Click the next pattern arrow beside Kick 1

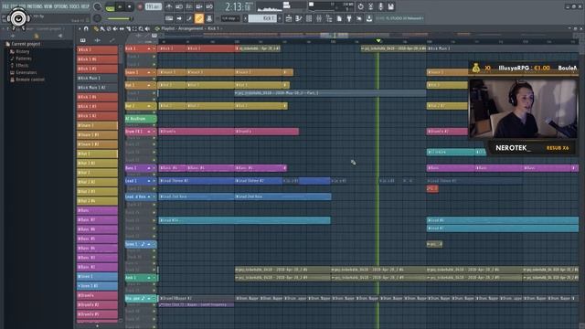point(280,18)
